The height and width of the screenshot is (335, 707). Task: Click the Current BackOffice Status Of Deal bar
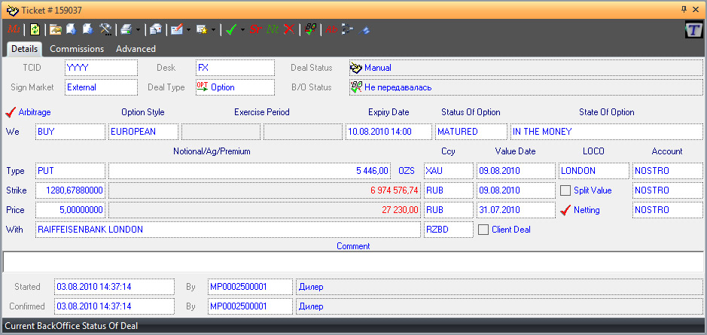click(354, 325)
